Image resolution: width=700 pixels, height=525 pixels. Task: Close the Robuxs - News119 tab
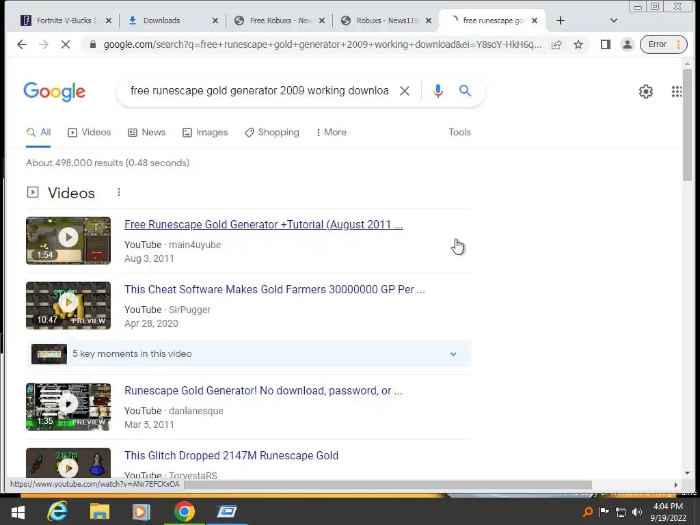(429, 21)
